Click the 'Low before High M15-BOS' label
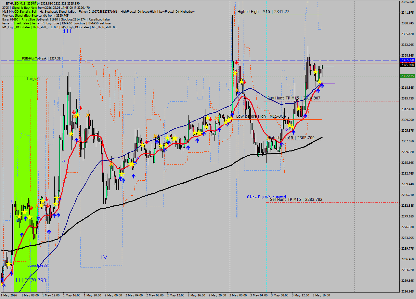 pyautogui.click(x=261, y=116)
